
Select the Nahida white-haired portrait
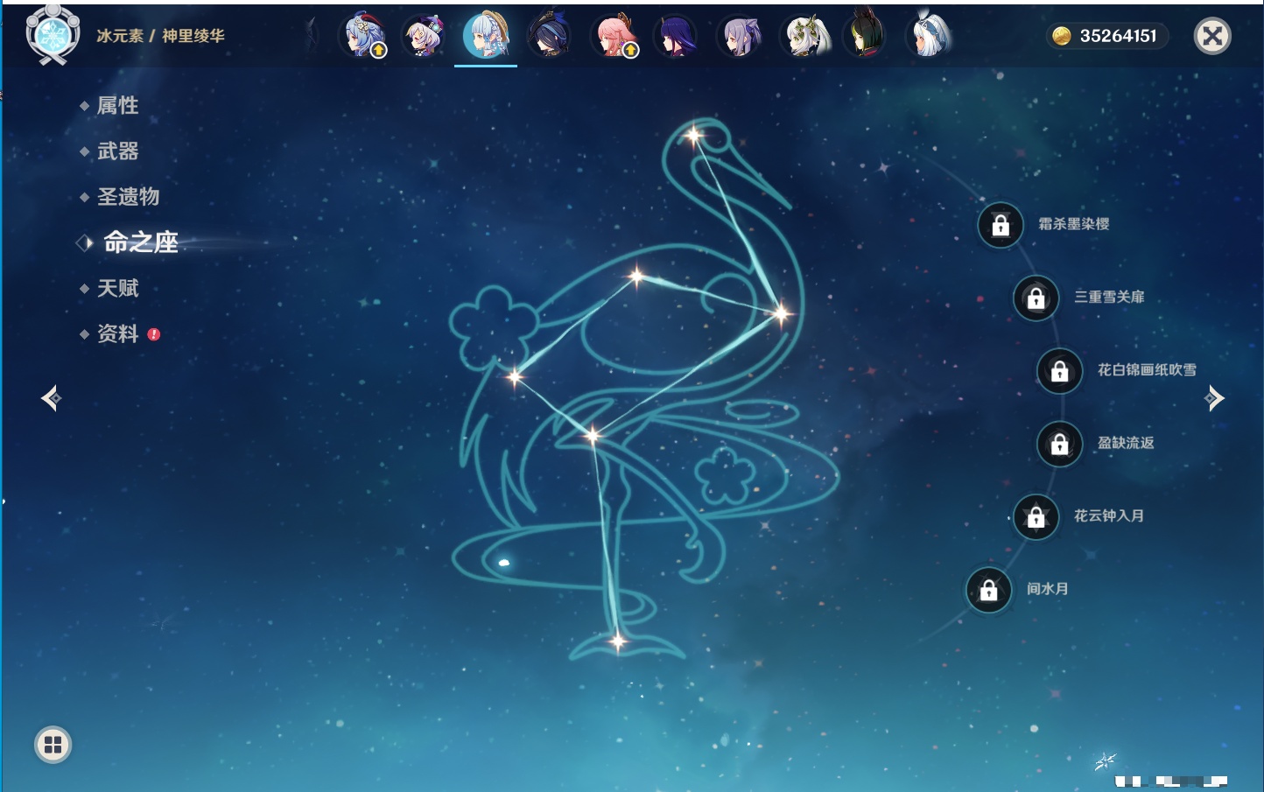(804, 36)
